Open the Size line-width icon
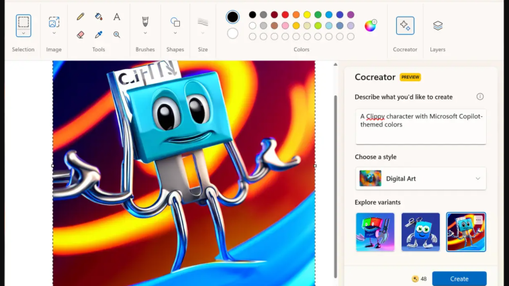The height and width of the screenshot is (286, 509). click(203, 22)
